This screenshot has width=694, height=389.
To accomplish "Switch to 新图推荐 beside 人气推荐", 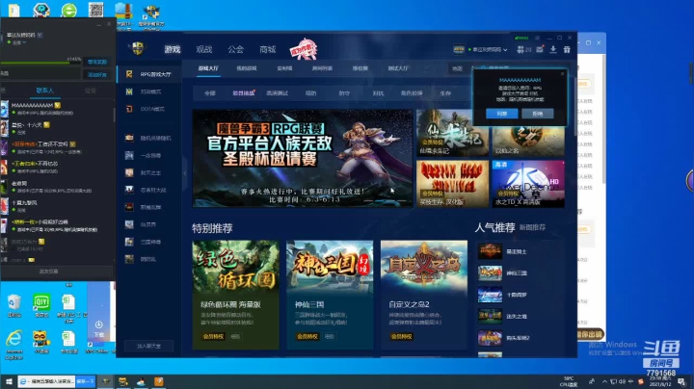I will [x=532, y=227].
